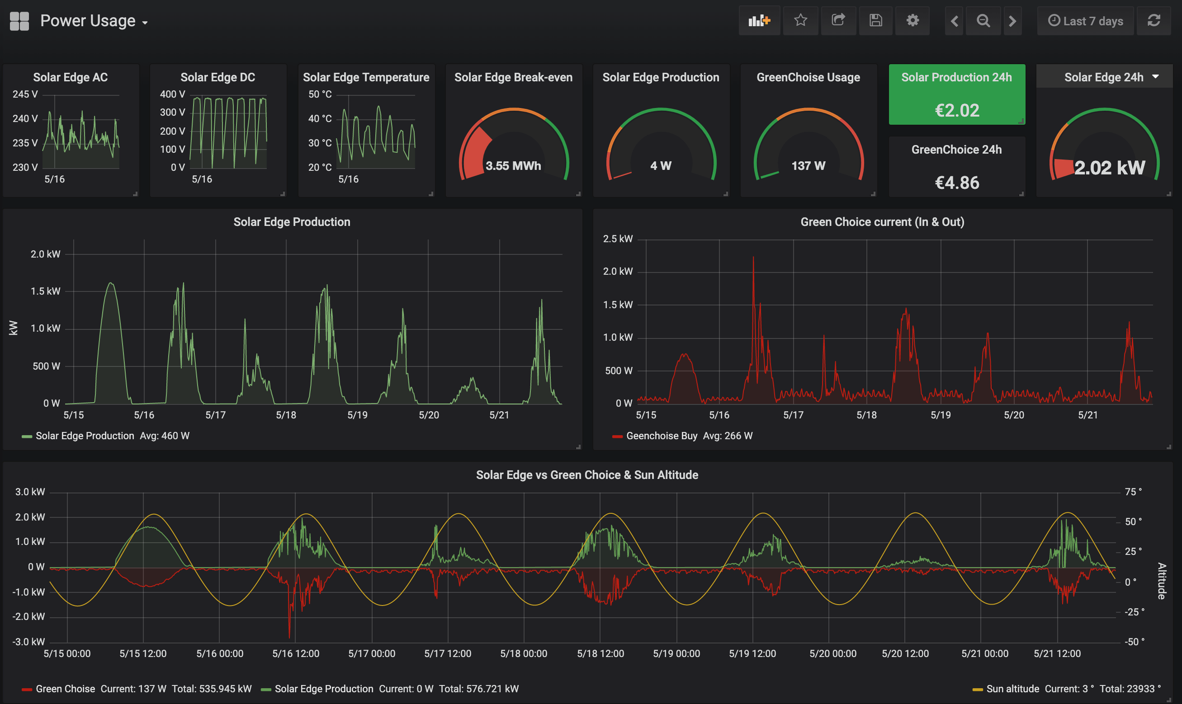Shift time range forward with the right arrow
This screenshot has width=1182, height=704.
(1012, 21)
